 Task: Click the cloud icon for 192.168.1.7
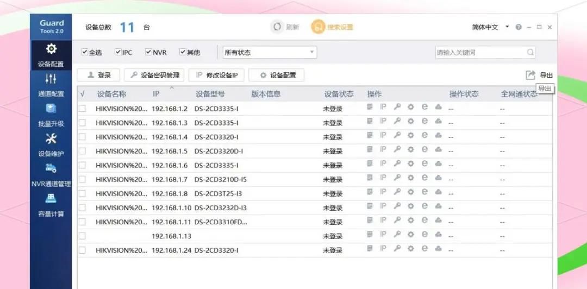(439, 178)
